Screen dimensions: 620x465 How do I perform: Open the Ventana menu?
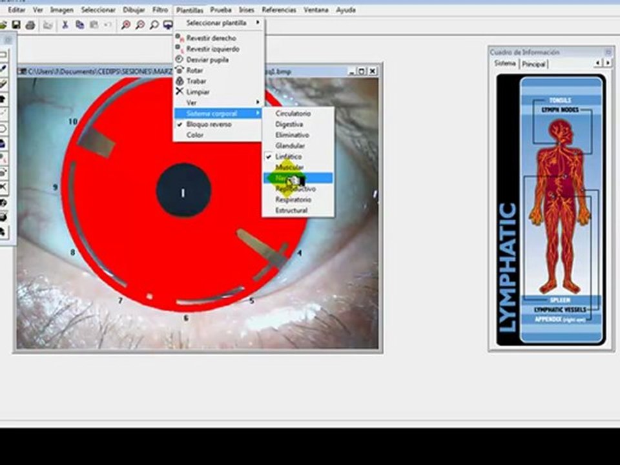(x=316, y=10)
